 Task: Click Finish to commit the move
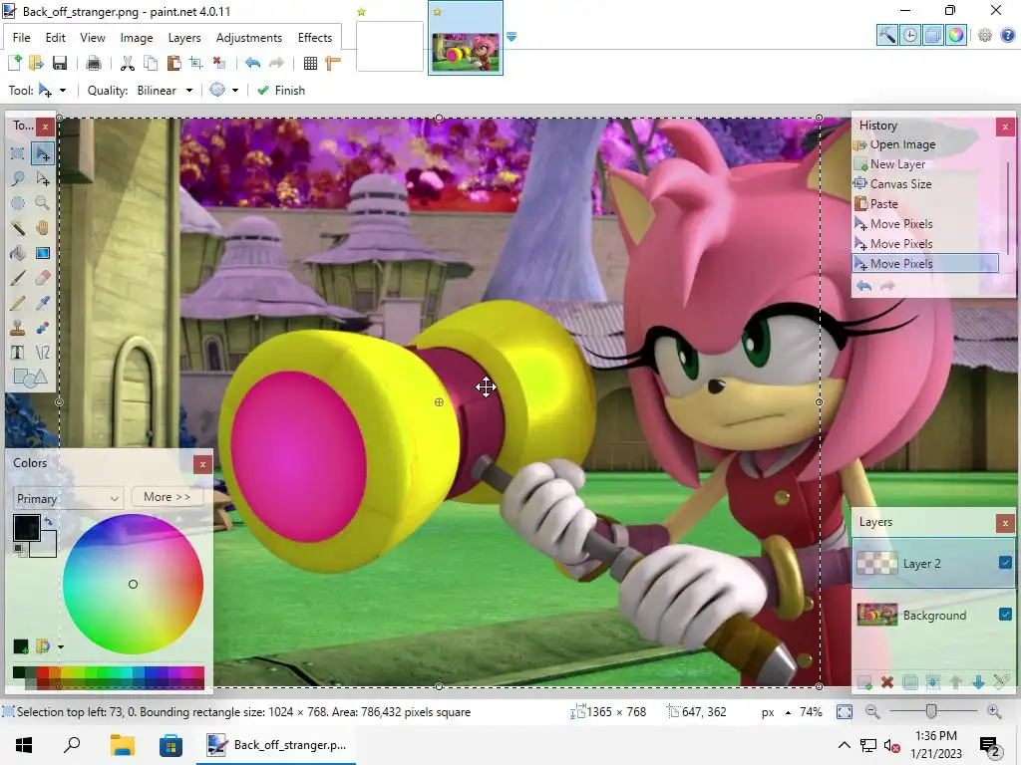point(281,91)
